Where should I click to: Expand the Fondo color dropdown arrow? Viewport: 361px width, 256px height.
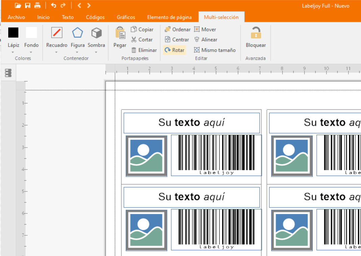coord(31,52)
